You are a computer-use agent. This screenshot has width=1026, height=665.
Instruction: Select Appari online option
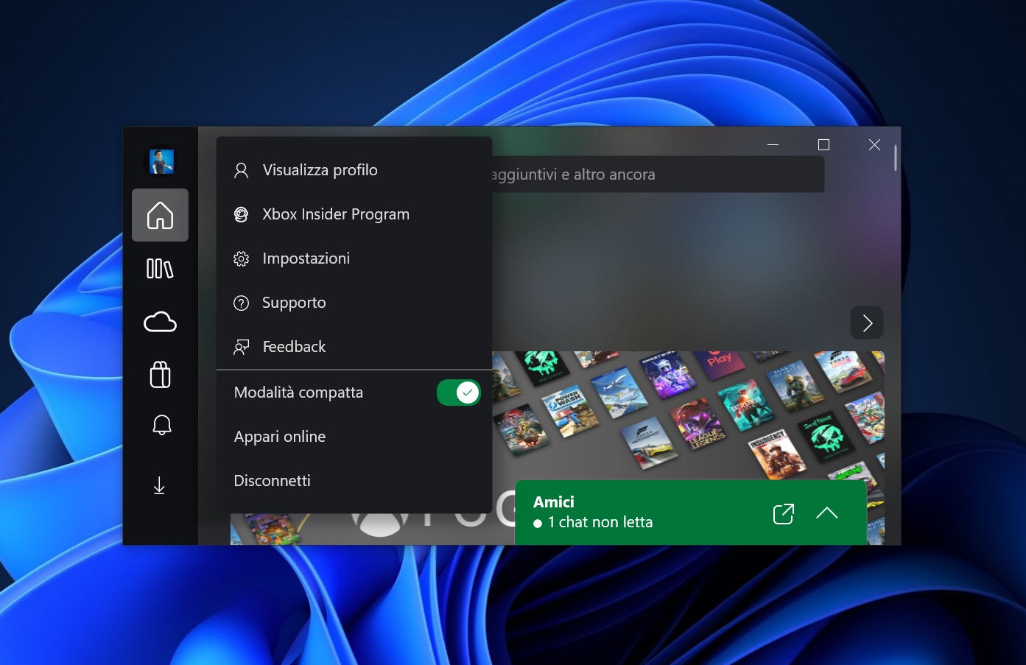point(354,437)
